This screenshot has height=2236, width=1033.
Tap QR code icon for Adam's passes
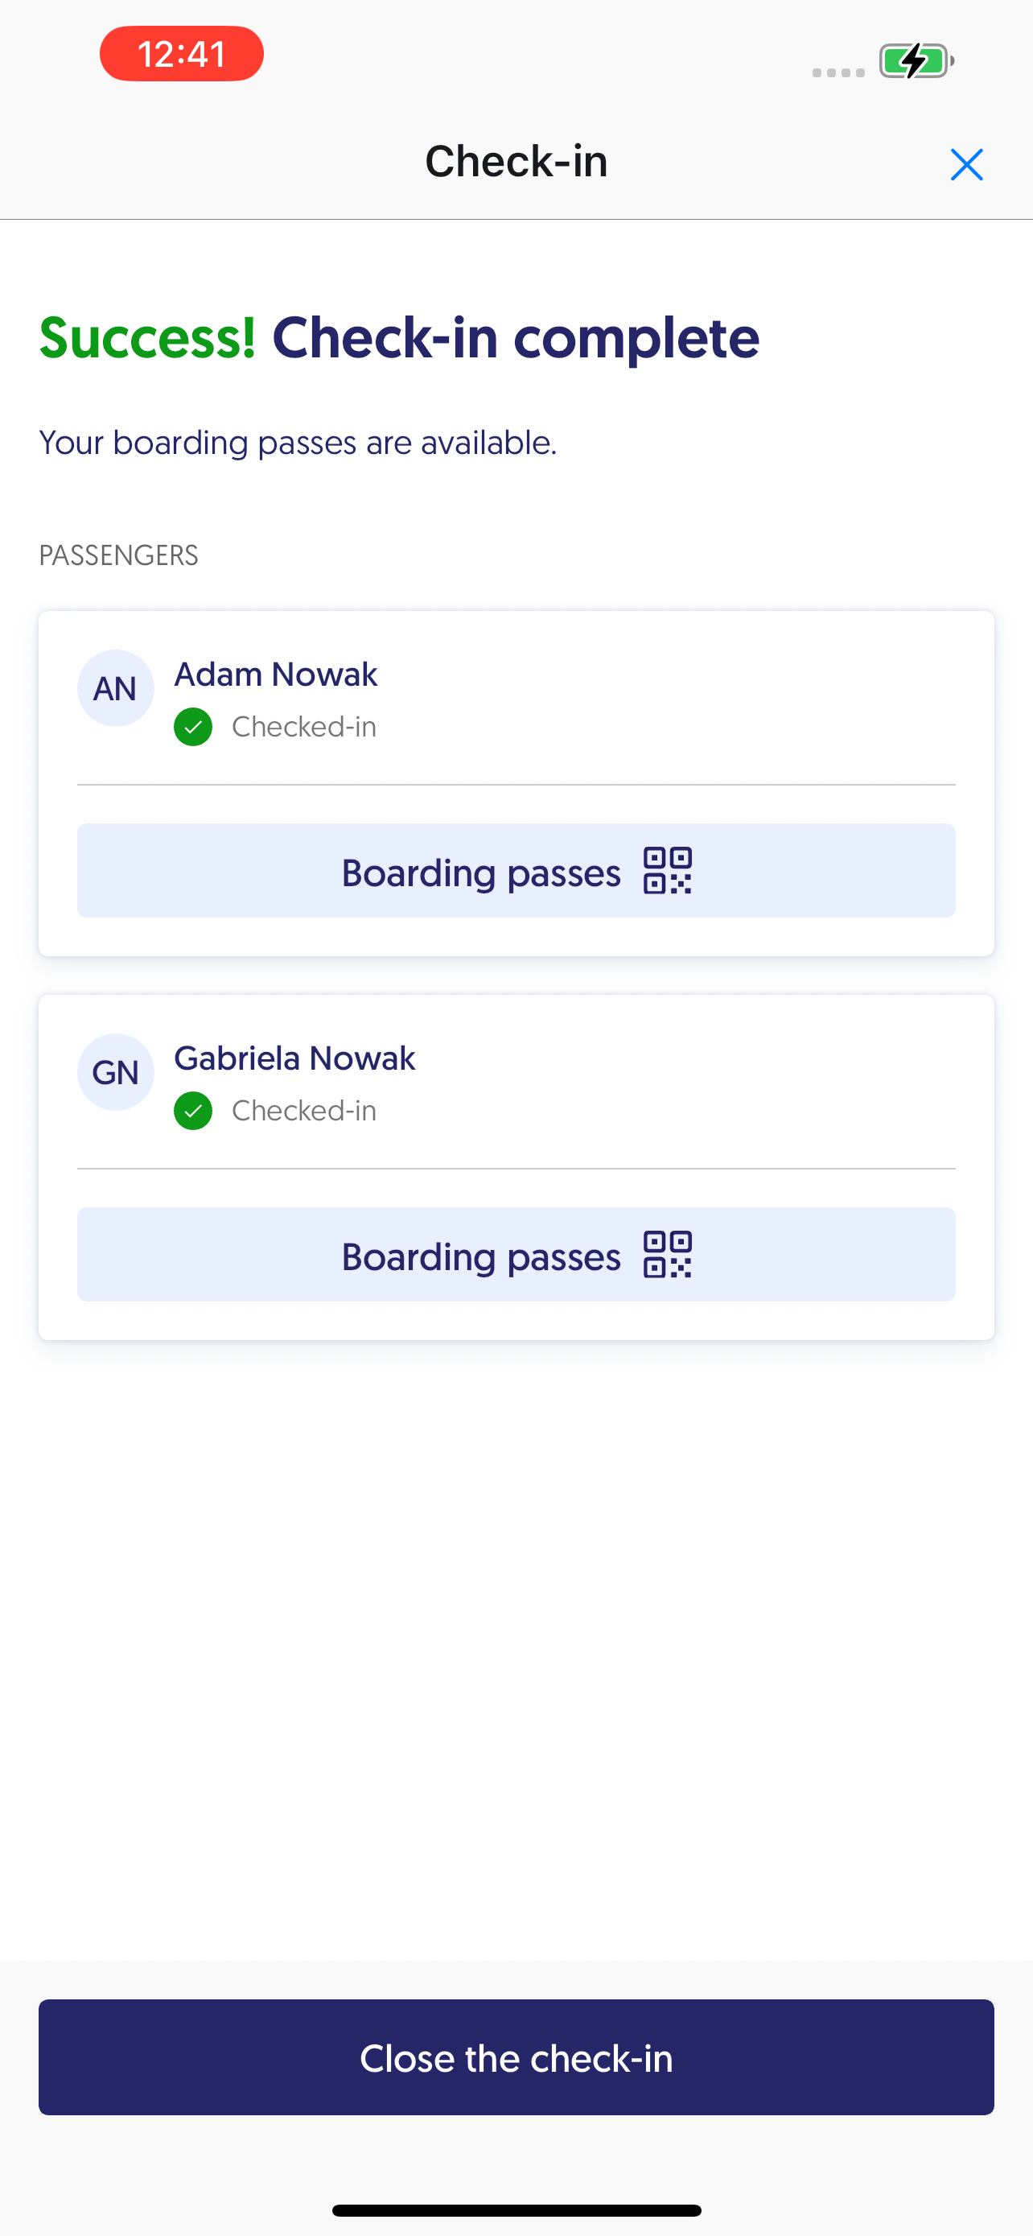(667, 871)
